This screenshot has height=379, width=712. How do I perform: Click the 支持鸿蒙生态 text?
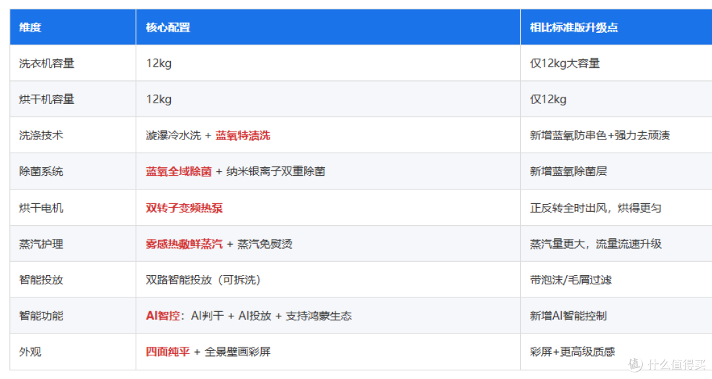pyautogui.click(x=318, y=316)
